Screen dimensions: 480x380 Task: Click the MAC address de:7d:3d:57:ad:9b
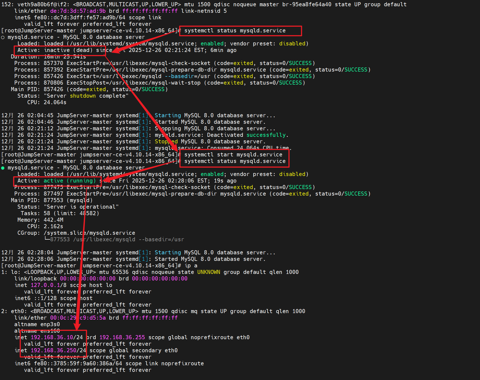(78, 11)
